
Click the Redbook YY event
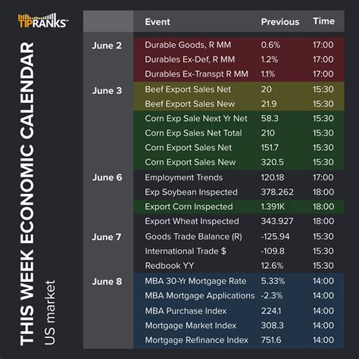coord(170,266)
